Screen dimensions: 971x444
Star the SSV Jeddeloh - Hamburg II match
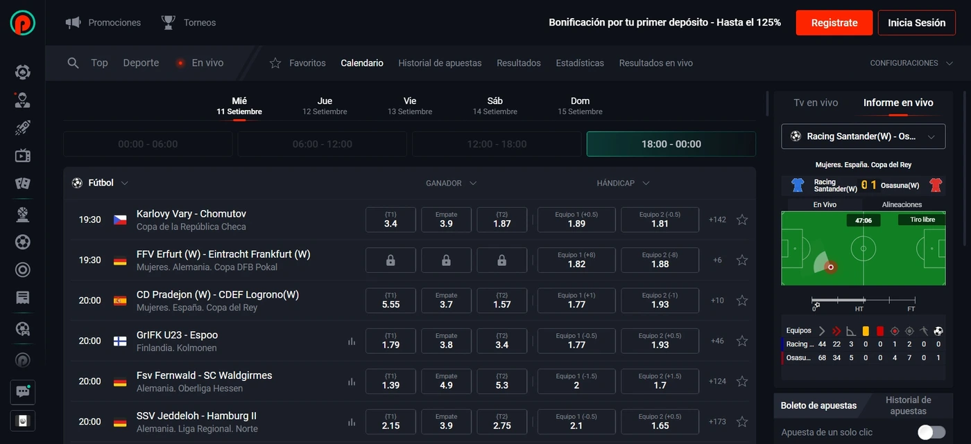742,422
